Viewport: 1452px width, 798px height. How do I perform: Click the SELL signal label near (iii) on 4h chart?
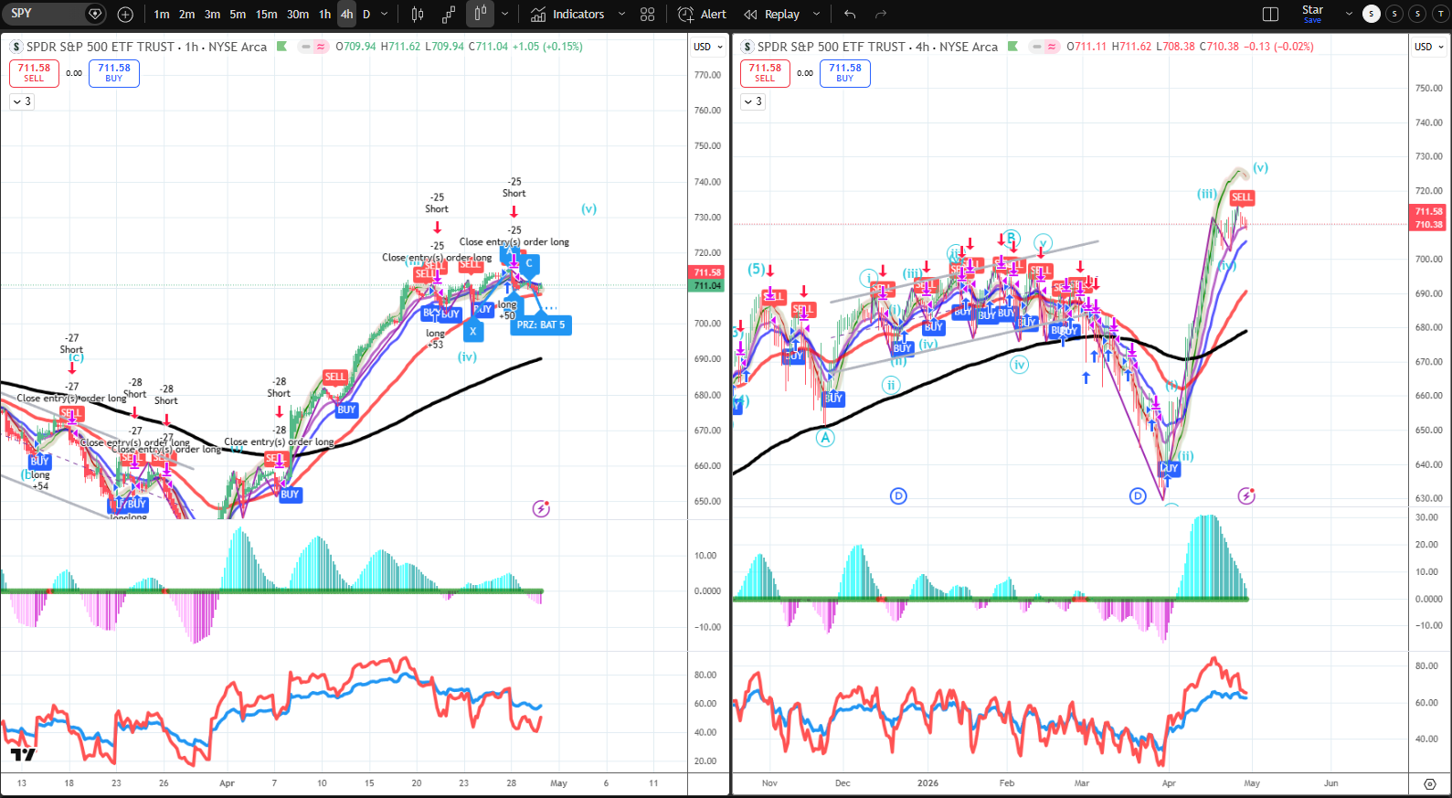coord(1242,197)
